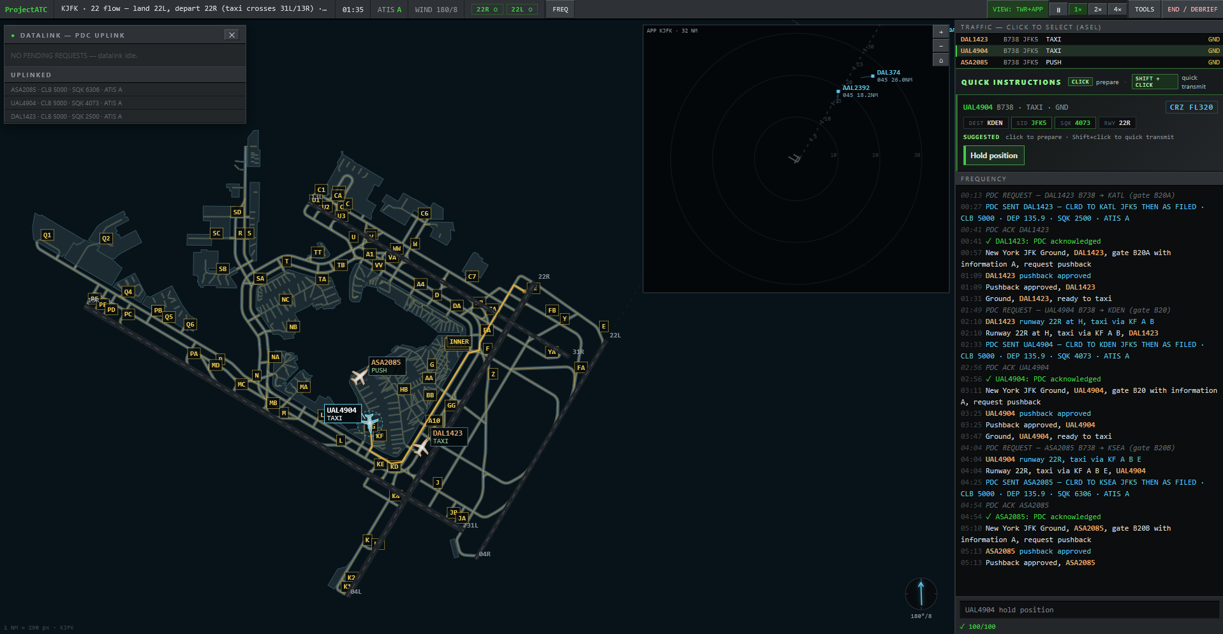Select the ASA2085 aircraft icon on the map

pyautogui.click(x=359, y=377)
